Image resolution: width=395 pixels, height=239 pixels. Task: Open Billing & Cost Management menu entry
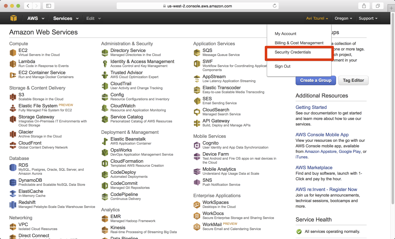pyautogui.click(x=299, y=43)
